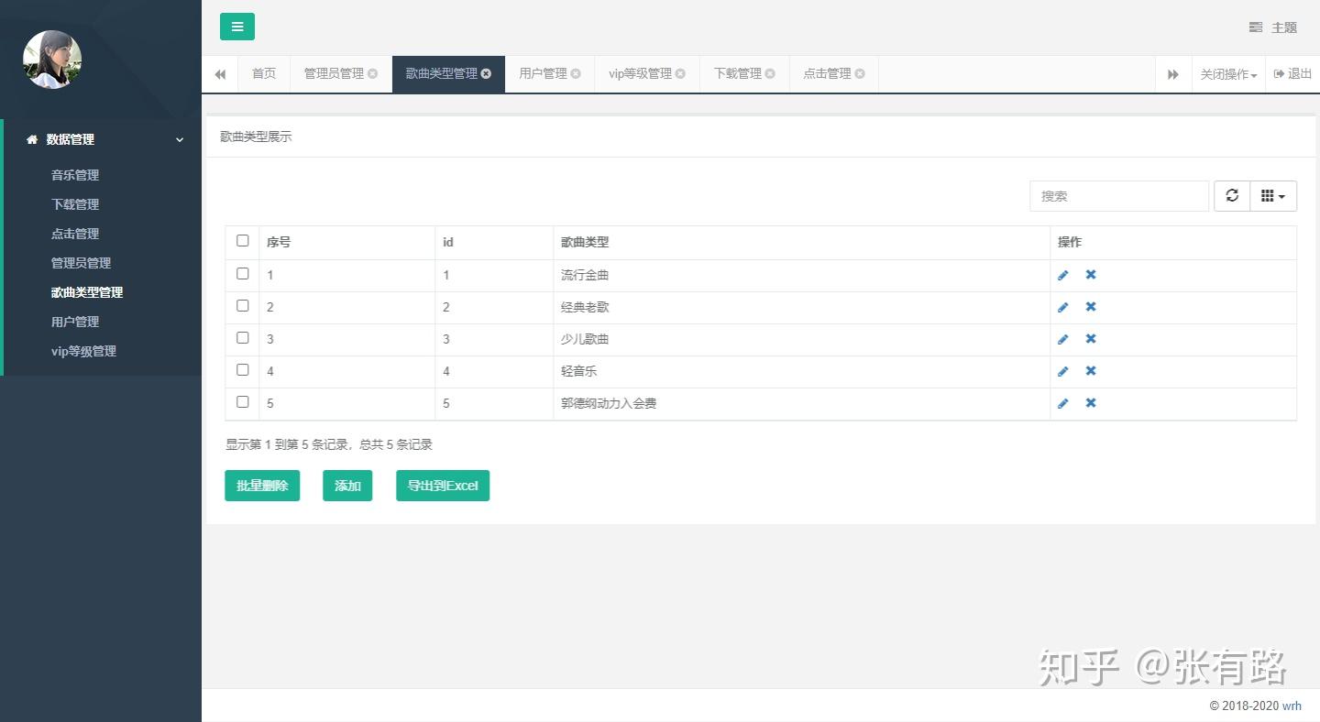Click the 导出到Excel button
Viewport: 1320px width, 722px height.
tap(443, 486)
